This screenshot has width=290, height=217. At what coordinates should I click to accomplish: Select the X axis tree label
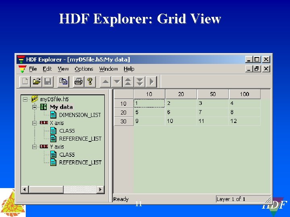[x=57, y=123]
